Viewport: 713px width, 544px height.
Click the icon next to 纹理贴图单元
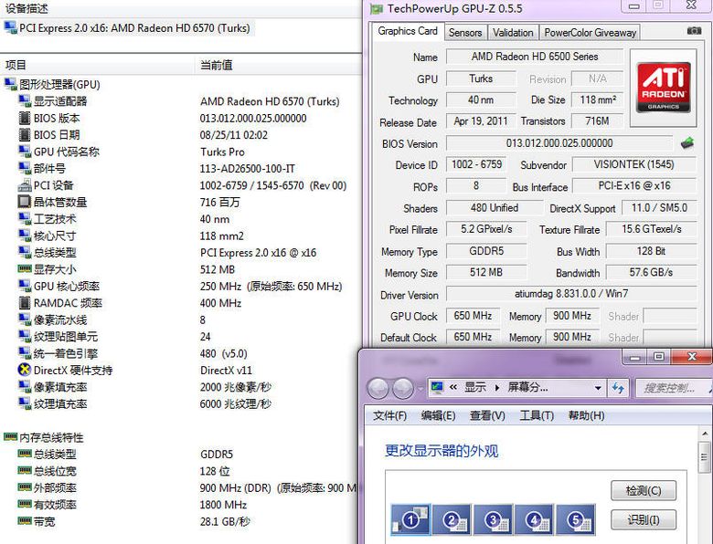[25, 336]
